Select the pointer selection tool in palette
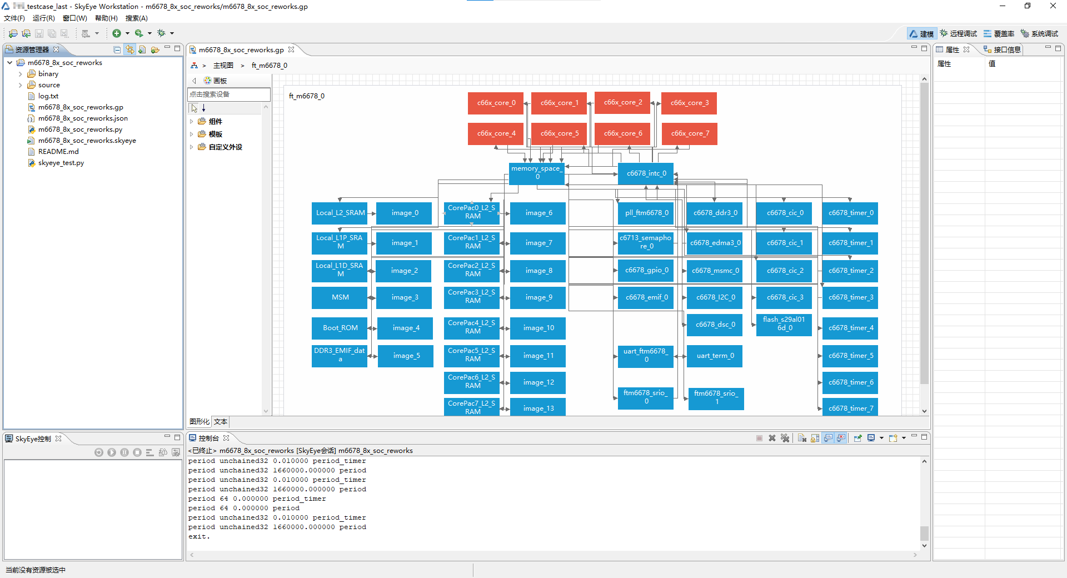This screenshot has width=1067, height=578. pos(194,108)
